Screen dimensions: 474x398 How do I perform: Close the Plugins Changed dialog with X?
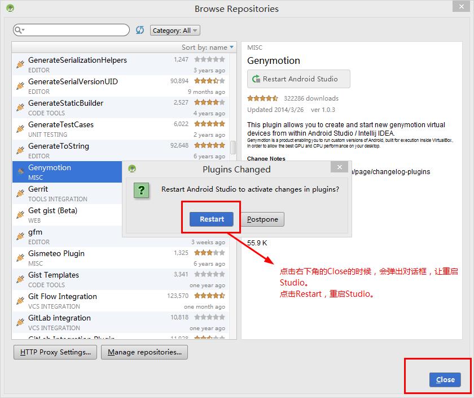tap(340, 167)
